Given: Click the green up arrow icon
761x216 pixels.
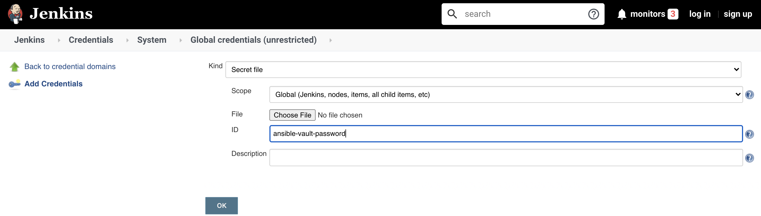Looking at the screenshot, I should tap(14, 67).
